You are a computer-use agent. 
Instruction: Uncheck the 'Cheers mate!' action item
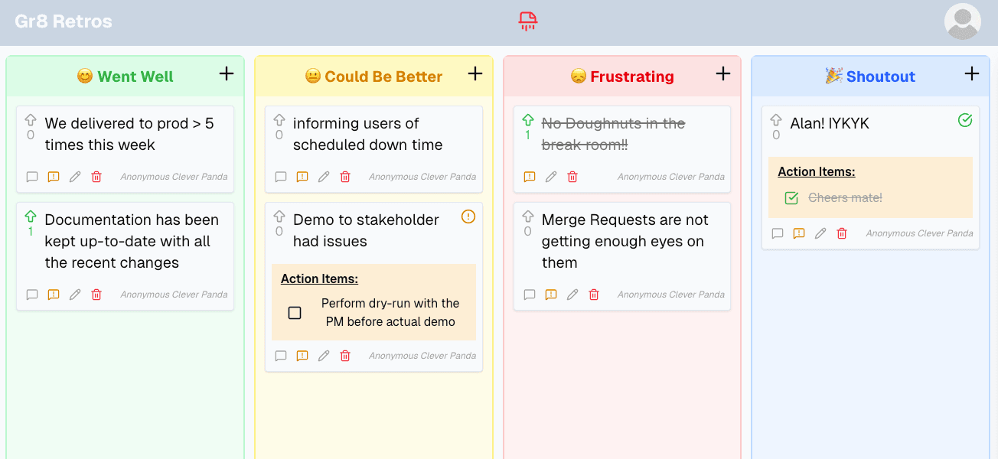pyautogui.click(x=792, y=198)
